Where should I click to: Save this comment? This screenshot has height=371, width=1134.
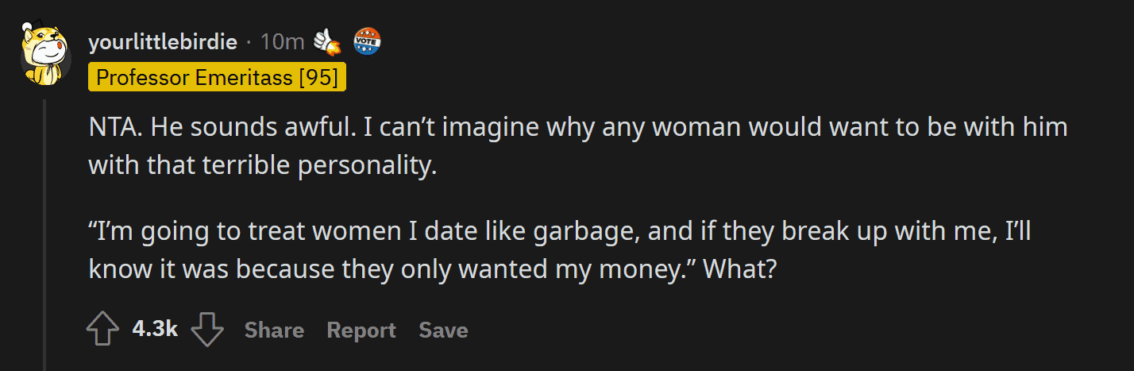(x=443, y=330)
